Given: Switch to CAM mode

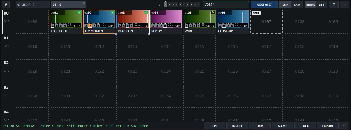Looking at the screenshot, I should coord(297,5).
